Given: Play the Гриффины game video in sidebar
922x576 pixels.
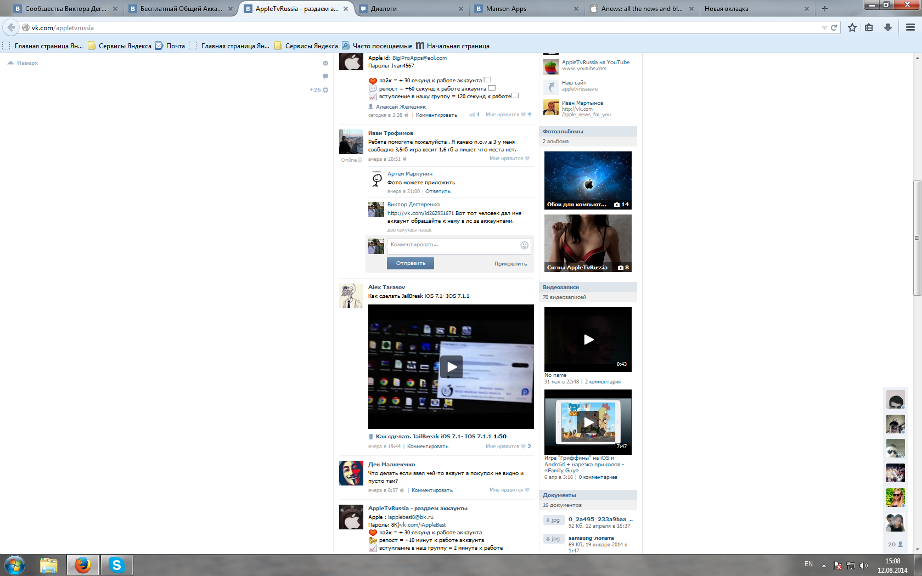Looking at the screenshot, I should (x=588, y=422).
